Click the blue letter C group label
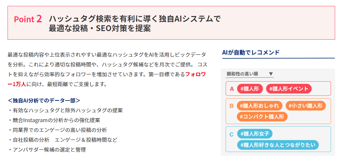The height and width of the screenshot is (166, 343). (x=231, y=134)
